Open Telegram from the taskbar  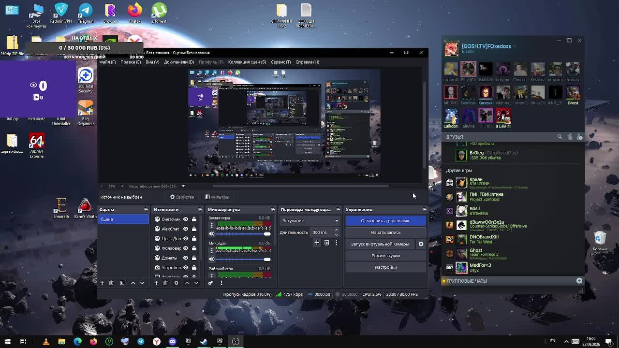[x=141, y=341]
